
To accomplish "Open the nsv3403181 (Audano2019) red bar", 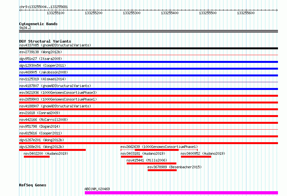I will tap(132, 157).
